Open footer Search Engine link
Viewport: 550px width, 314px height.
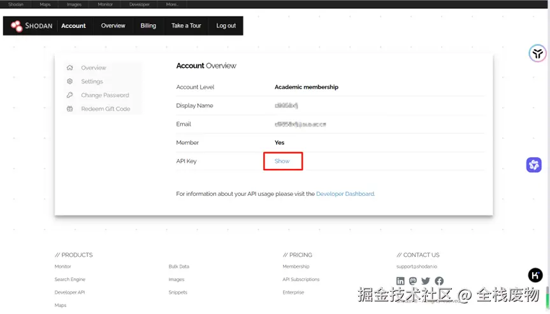point(70,280)
